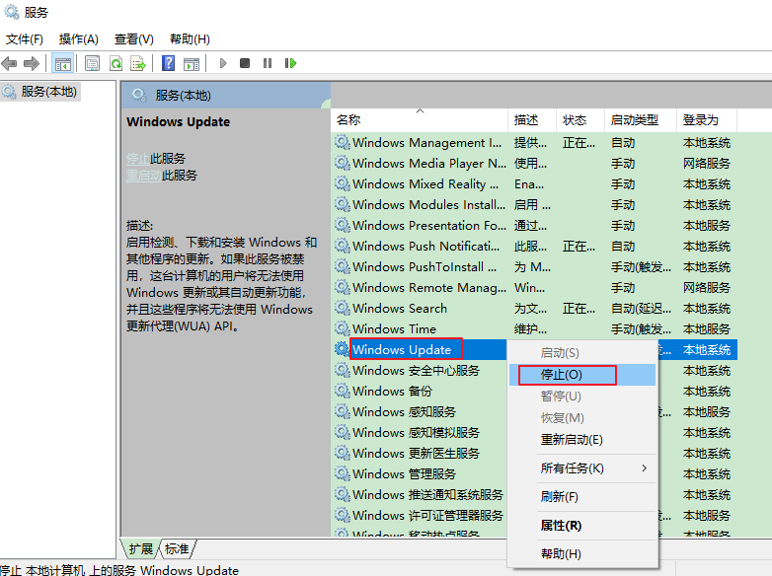Click the 重启动 link for this service
Screen dimensions: 772x576
pos(144,176)
